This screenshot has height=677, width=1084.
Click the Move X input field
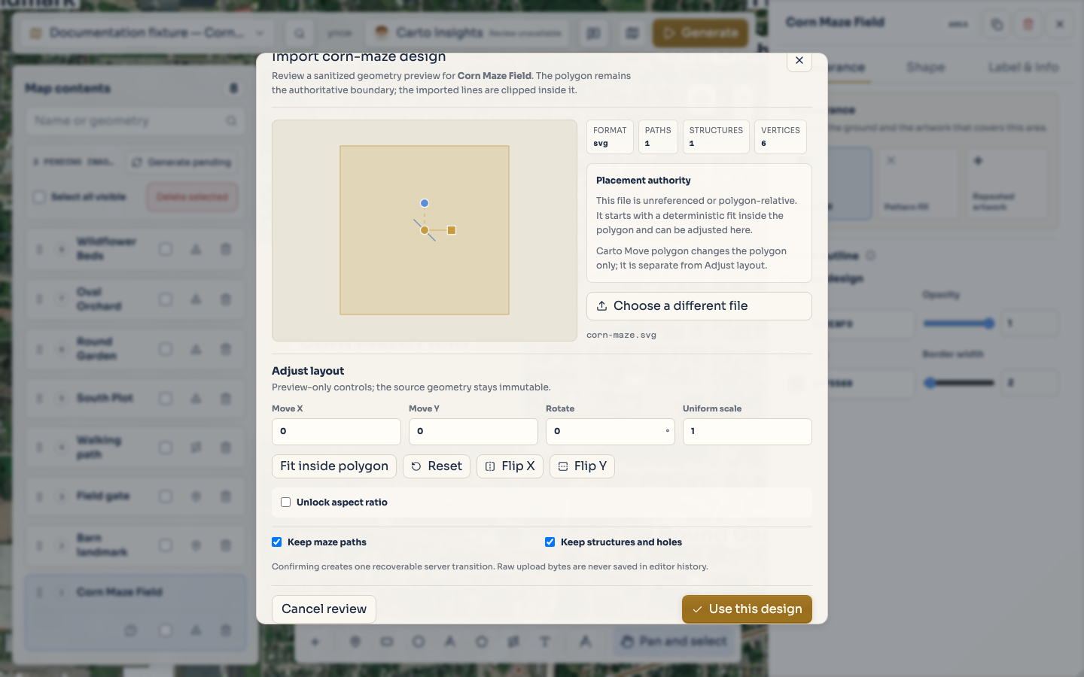(x=336, y=432)
